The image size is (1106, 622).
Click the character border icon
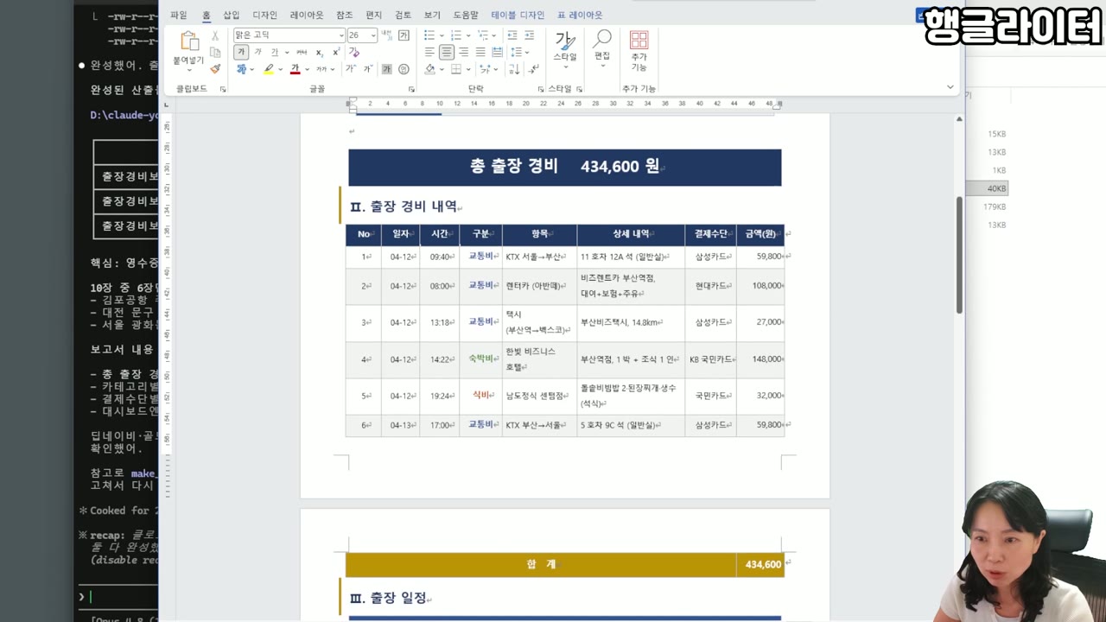(x=404, y=35)
